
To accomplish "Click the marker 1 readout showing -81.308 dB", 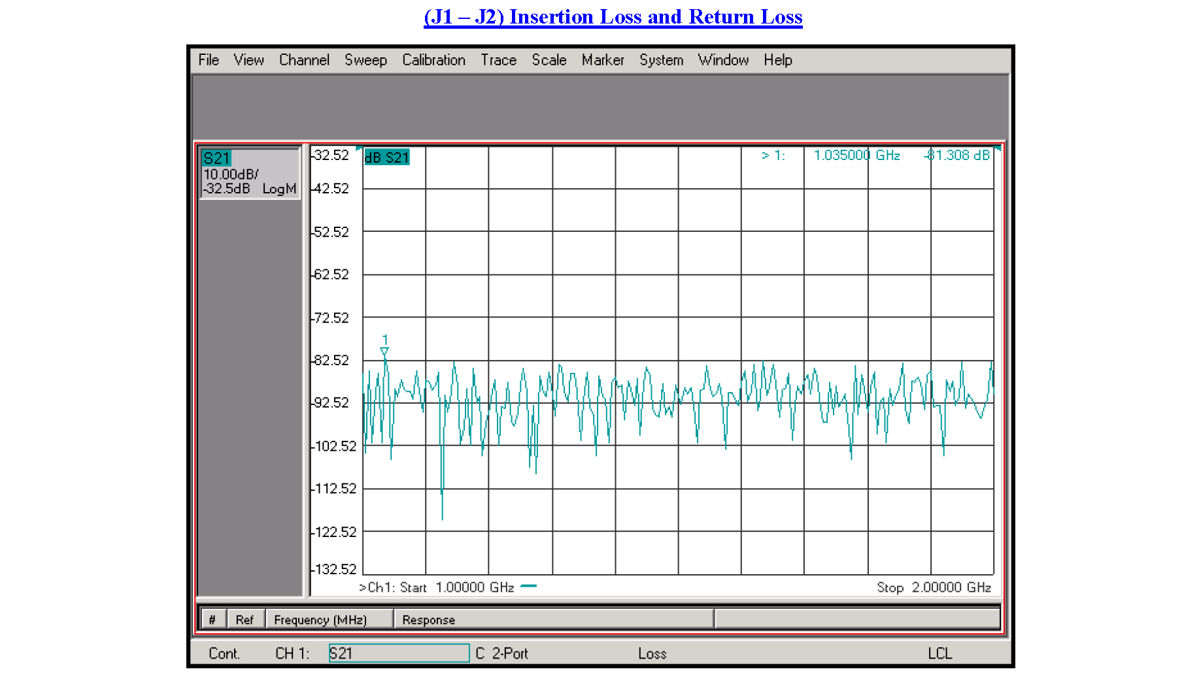I will 958,155.
